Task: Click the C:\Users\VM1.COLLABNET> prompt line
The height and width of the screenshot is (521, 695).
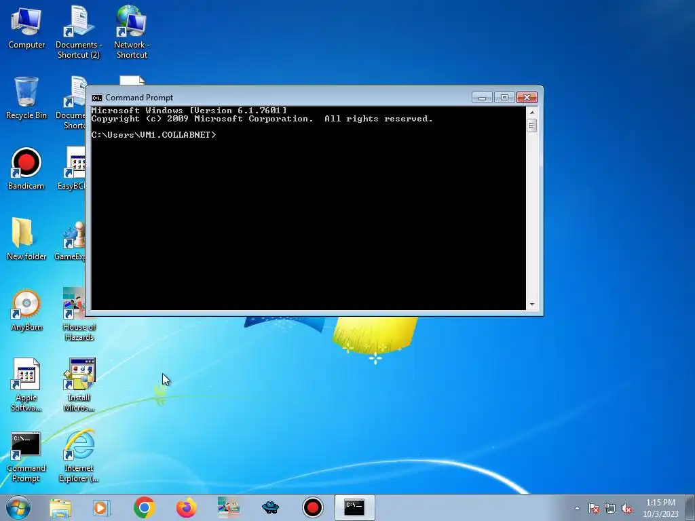Action: 154,135
